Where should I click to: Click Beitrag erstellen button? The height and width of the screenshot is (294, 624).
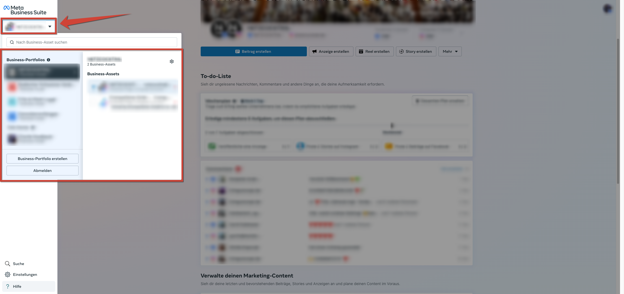click(253, 51)
